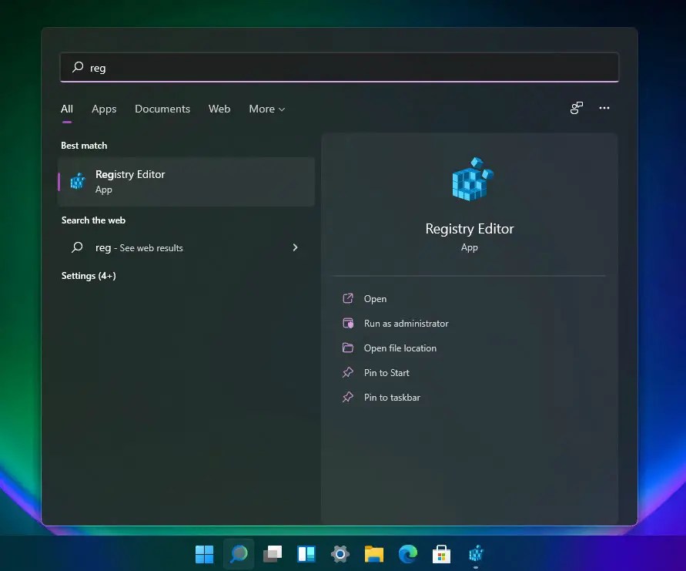The width and height of the screenshot is (686, 571).
Task: Expand the Settings (4+) results group
Action: pos(89,276)
